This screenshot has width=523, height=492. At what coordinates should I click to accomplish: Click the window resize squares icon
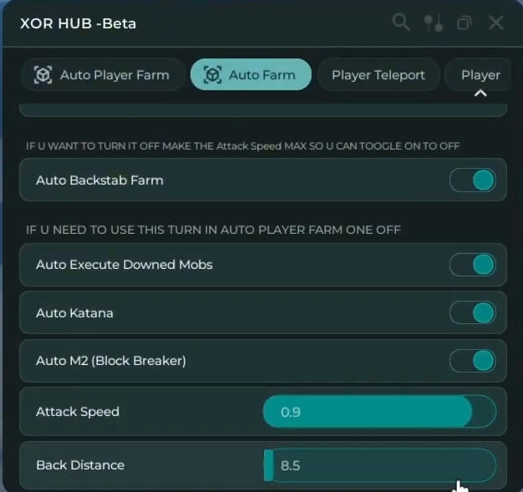click(465, 23)
